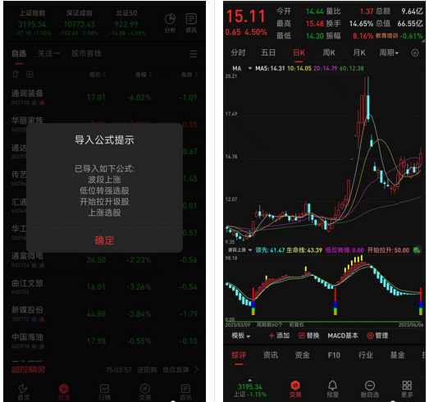Tap the 15.11 current price
Viewport: 429px width, 402px height.
coord(246,16)
